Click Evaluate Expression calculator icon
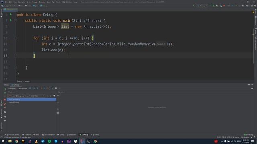257x144 pixels. (x=56, y=88)
